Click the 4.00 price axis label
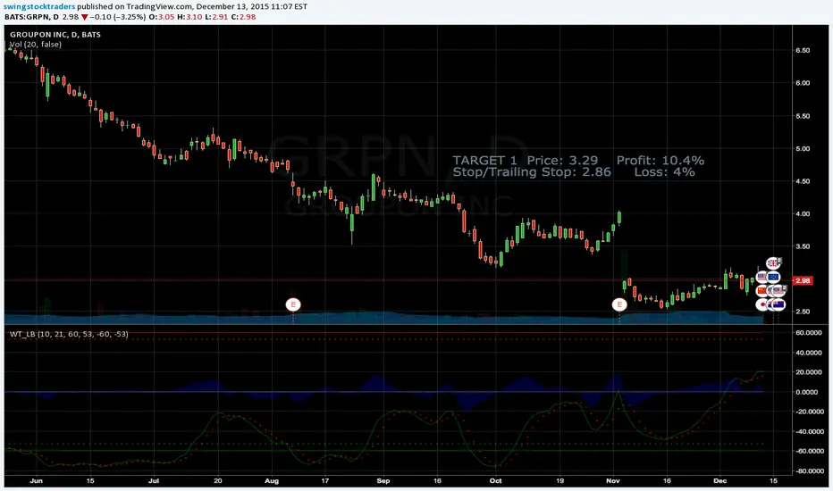The width and height of the screenshot is (833, 491). click(x=803, y=214)
